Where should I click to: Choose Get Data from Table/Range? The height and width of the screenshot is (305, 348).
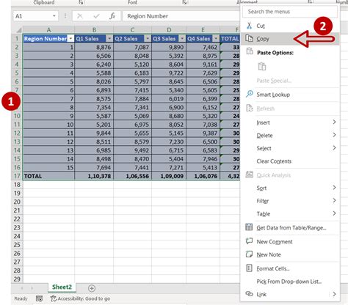[290, 227]
